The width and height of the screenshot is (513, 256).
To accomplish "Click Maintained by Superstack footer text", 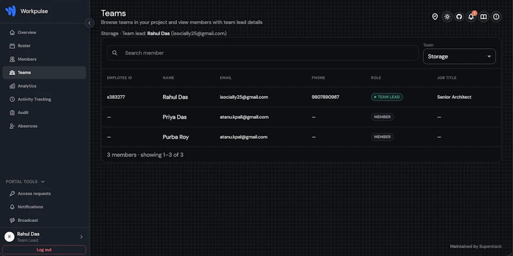I will (x=476, y=246).
